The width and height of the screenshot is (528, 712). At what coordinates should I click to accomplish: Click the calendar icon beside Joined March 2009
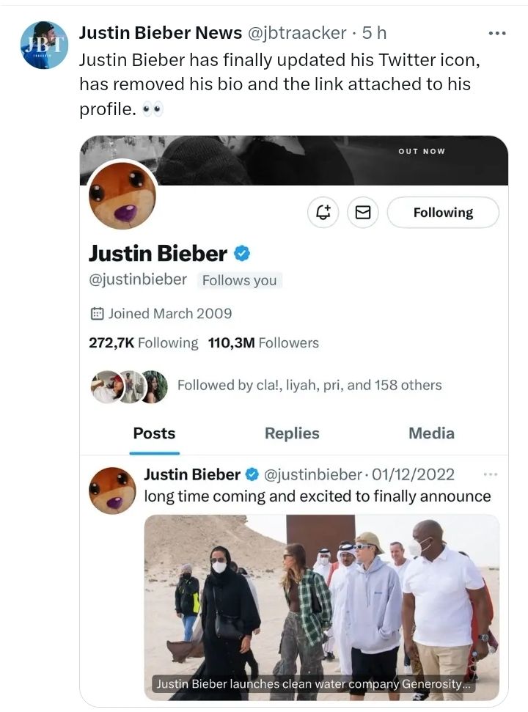pos(97,314)
